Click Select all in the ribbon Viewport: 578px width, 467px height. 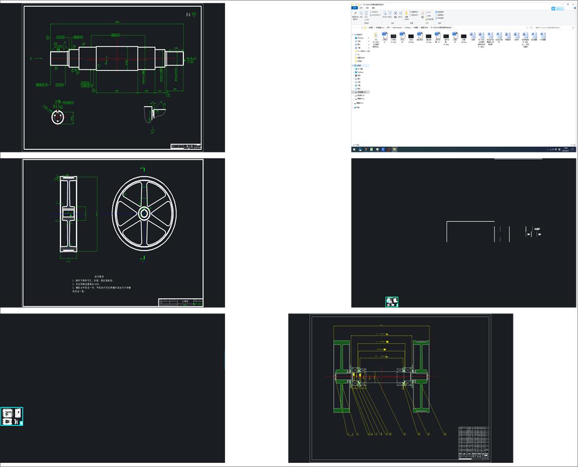click(x=440, y=12)
